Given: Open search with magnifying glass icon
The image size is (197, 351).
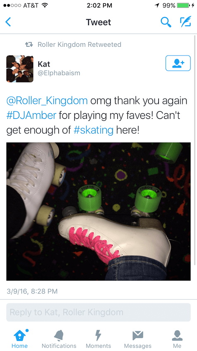Looking at the screenshot, I should (166, 22).
